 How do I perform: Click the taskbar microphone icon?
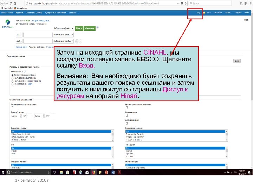tap(48, 172)
